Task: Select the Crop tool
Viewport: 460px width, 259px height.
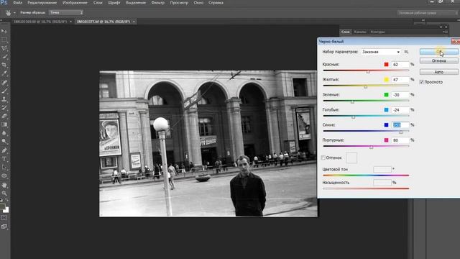Action: point(4,65)
